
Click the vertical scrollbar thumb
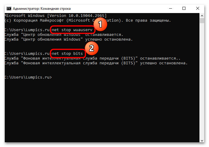coord(202,21)
